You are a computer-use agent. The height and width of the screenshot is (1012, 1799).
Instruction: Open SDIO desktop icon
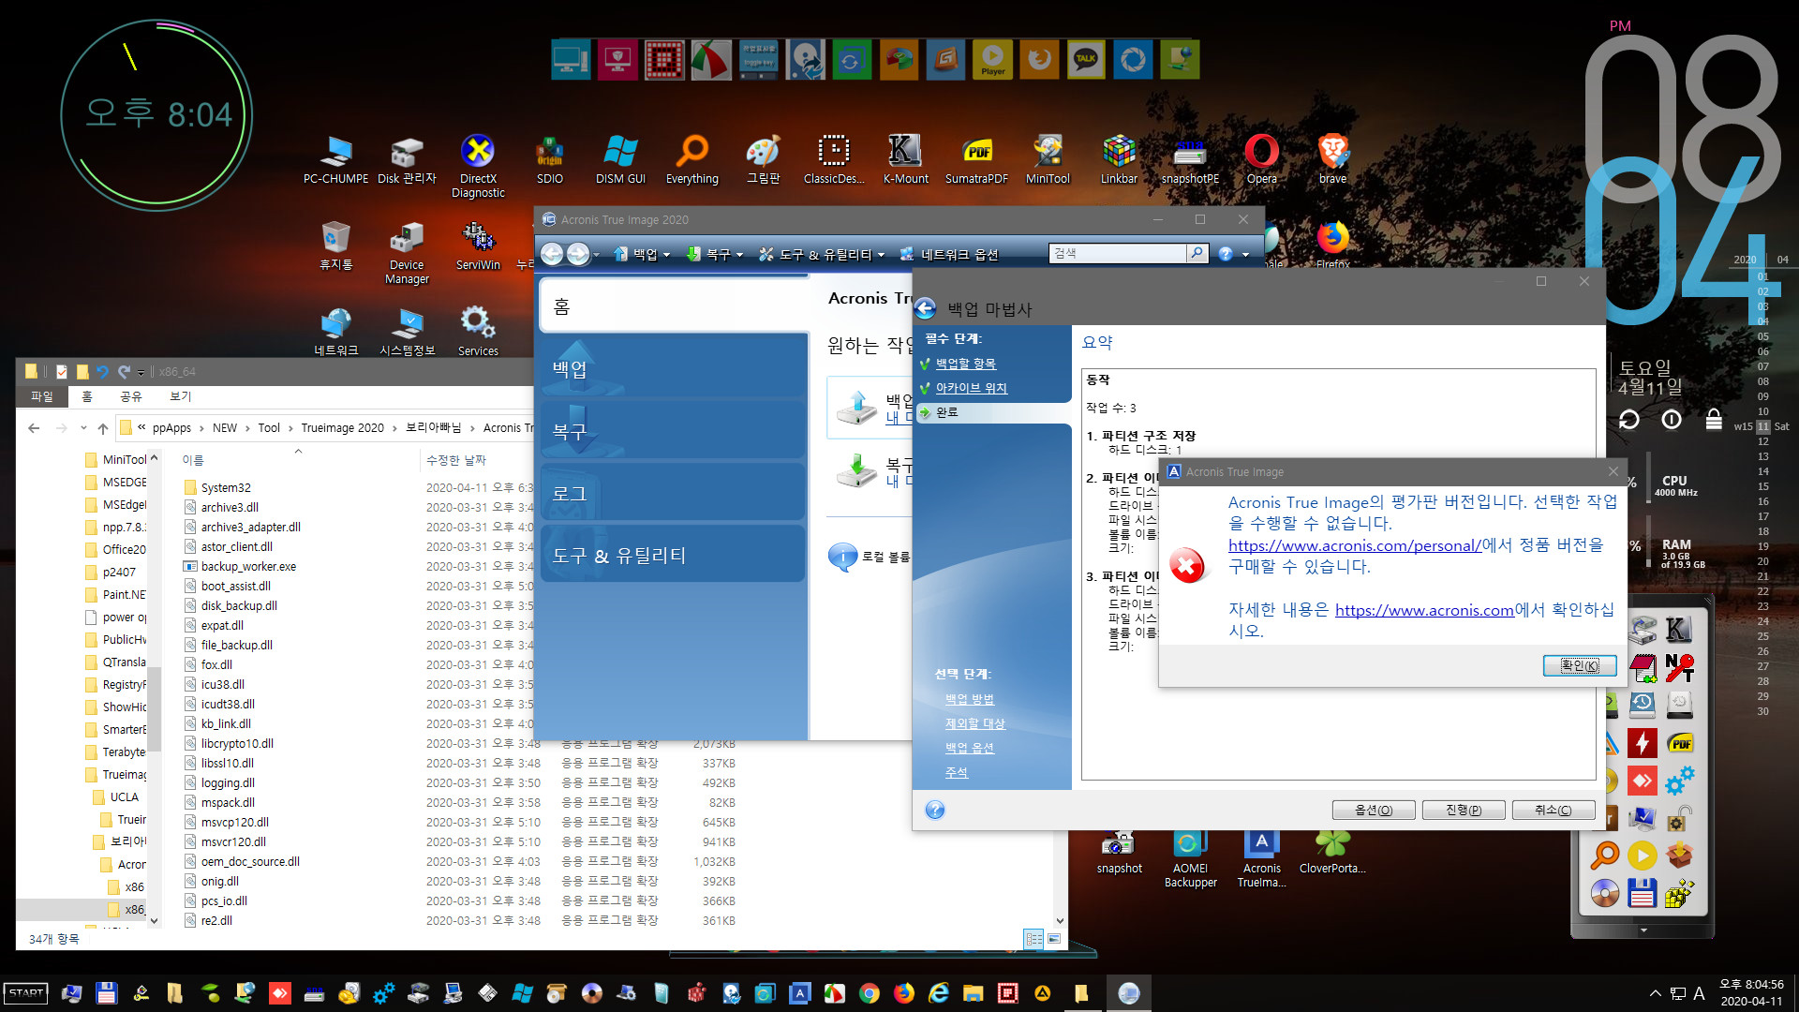[x=550, y=159]
